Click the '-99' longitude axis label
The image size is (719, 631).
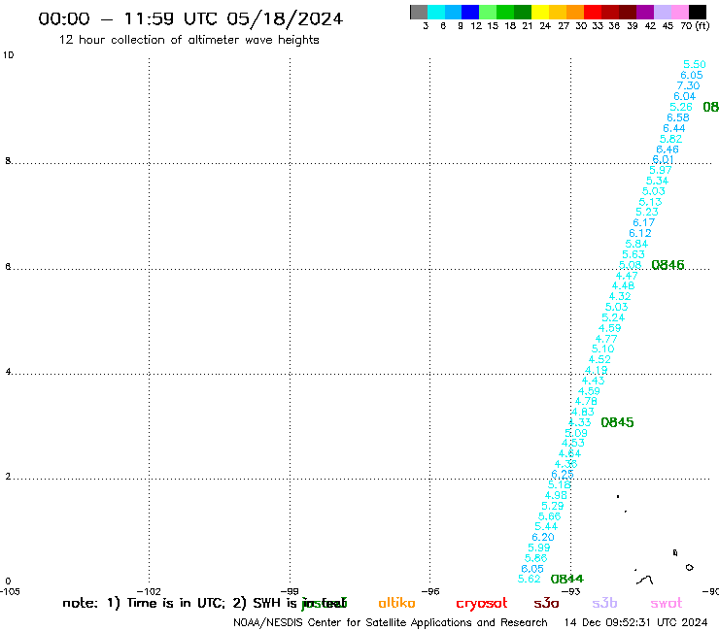(290, 591)
